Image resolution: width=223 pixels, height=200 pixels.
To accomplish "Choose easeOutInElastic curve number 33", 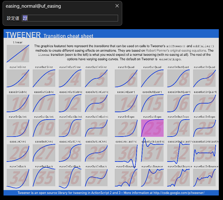I will click(x=204, y=153).
